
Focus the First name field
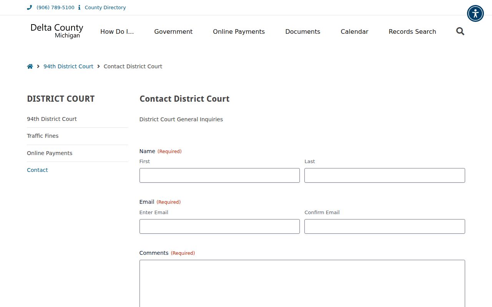(x=219, y=175)
